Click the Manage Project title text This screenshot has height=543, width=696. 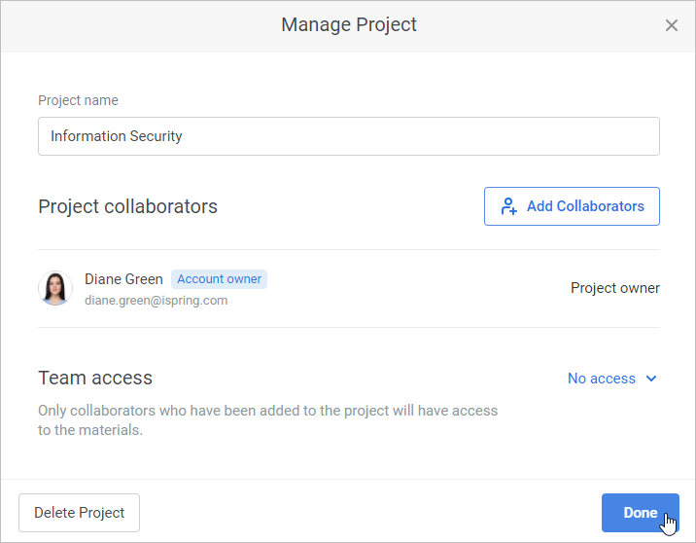pyautogui.click(x=349, y=25)
